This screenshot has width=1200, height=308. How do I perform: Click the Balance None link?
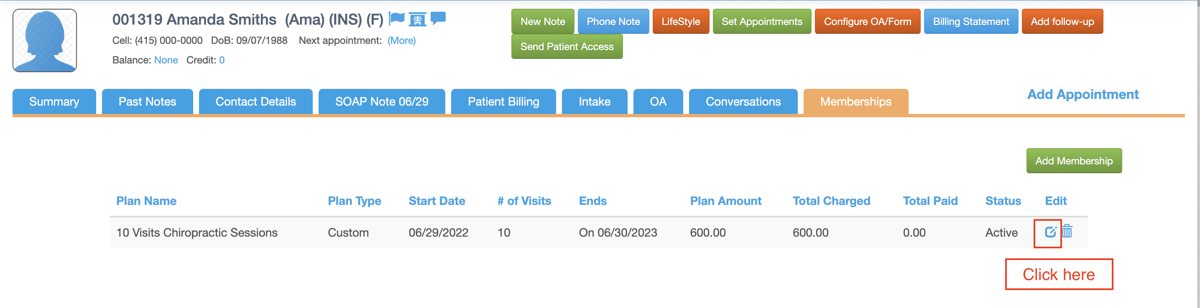coord(166,60)
